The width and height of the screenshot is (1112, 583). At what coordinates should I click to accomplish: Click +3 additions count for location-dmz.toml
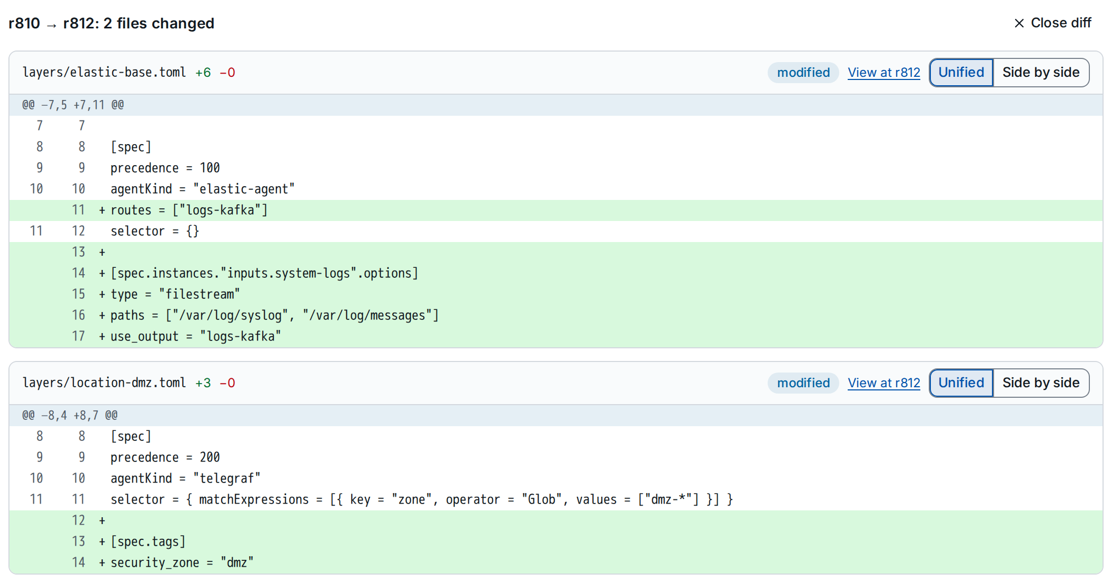click(203, 383)
